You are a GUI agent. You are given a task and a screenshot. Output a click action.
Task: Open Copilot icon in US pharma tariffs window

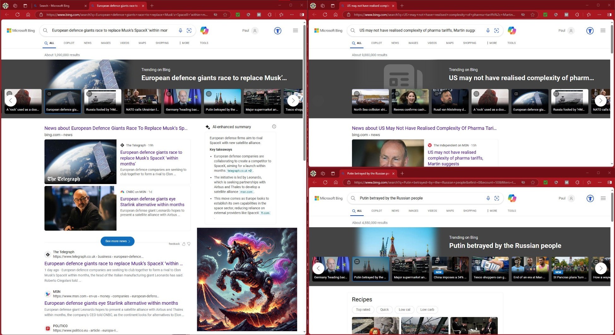tap(512, 31)
